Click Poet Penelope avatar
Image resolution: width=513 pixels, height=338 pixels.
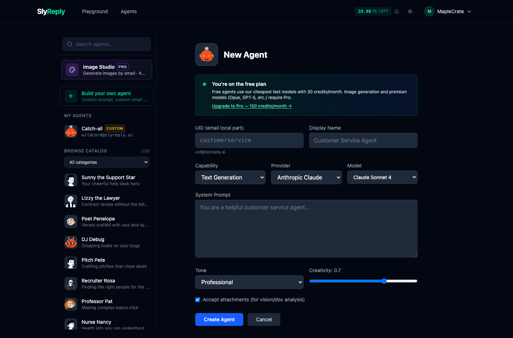coord(71,222)
